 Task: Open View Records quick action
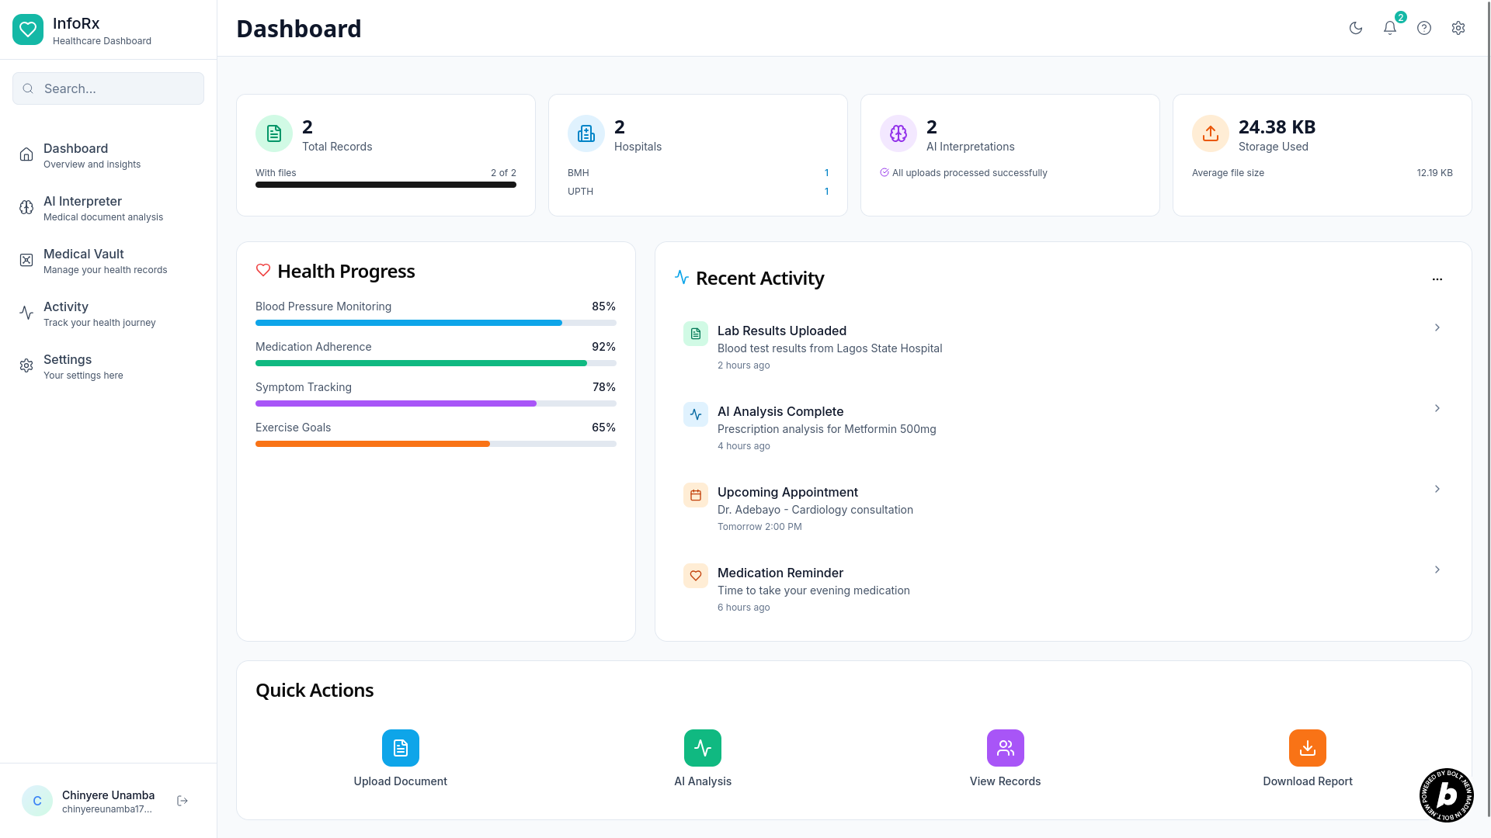tap(1005, 748)
